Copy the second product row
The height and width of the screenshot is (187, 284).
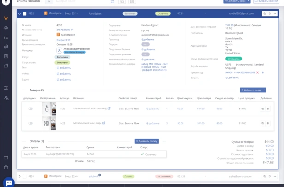point(262,123)
